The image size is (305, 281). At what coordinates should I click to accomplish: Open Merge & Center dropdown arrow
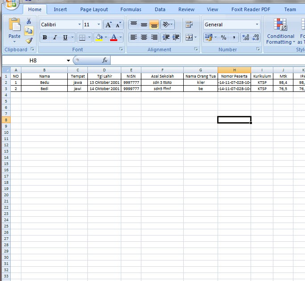tap(195, 37)
